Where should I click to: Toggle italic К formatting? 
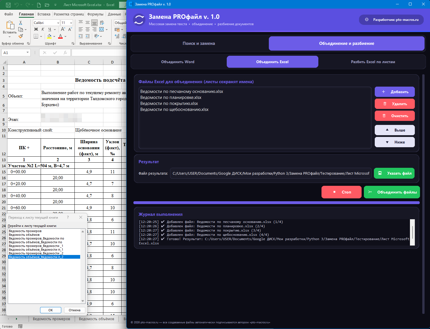pyautogui.click(x=43, y=29)
